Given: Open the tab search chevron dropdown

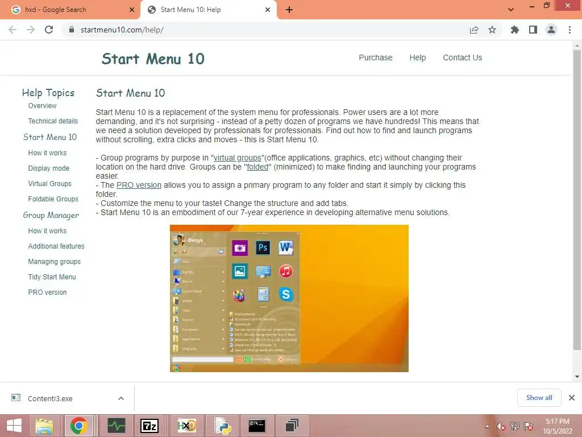Looking at the screenshot, I should 511,10.
